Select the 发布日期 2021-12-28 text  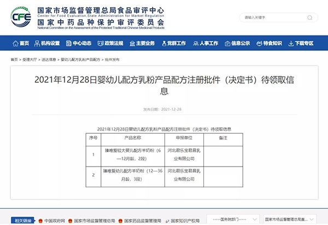click(x=162, y=109)
